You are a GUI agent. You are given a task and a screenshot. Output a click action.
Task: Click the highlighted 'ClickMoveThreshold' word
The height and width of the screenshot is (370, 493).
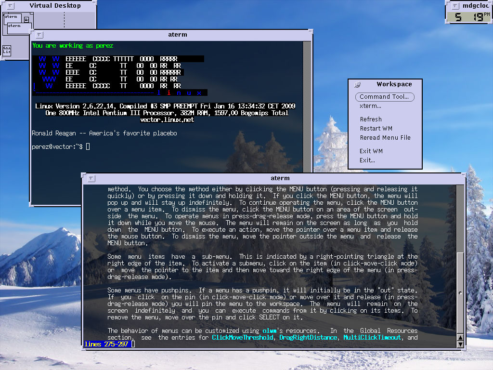(243, 337)
